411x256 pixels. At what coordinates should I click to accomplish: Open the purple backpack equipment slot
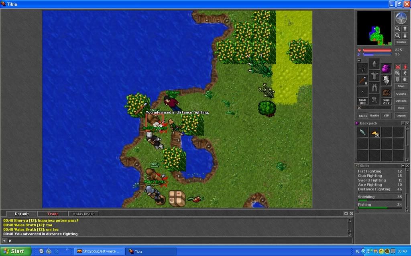386,69
